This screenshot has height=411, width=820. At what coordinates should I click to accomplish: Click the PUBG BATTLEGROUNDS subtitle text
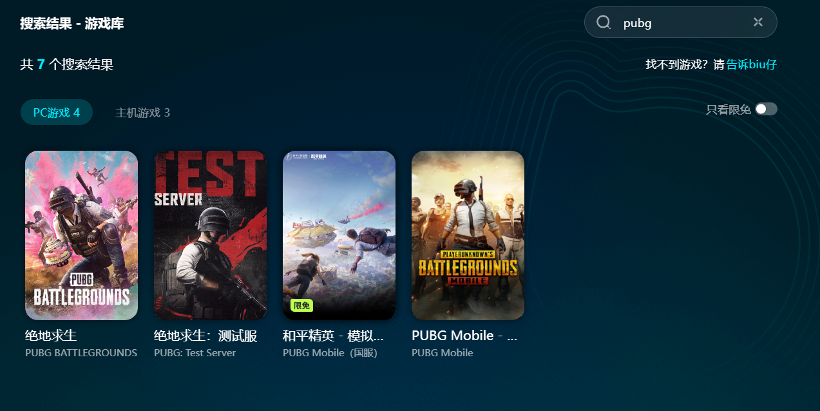coord(81,353)
